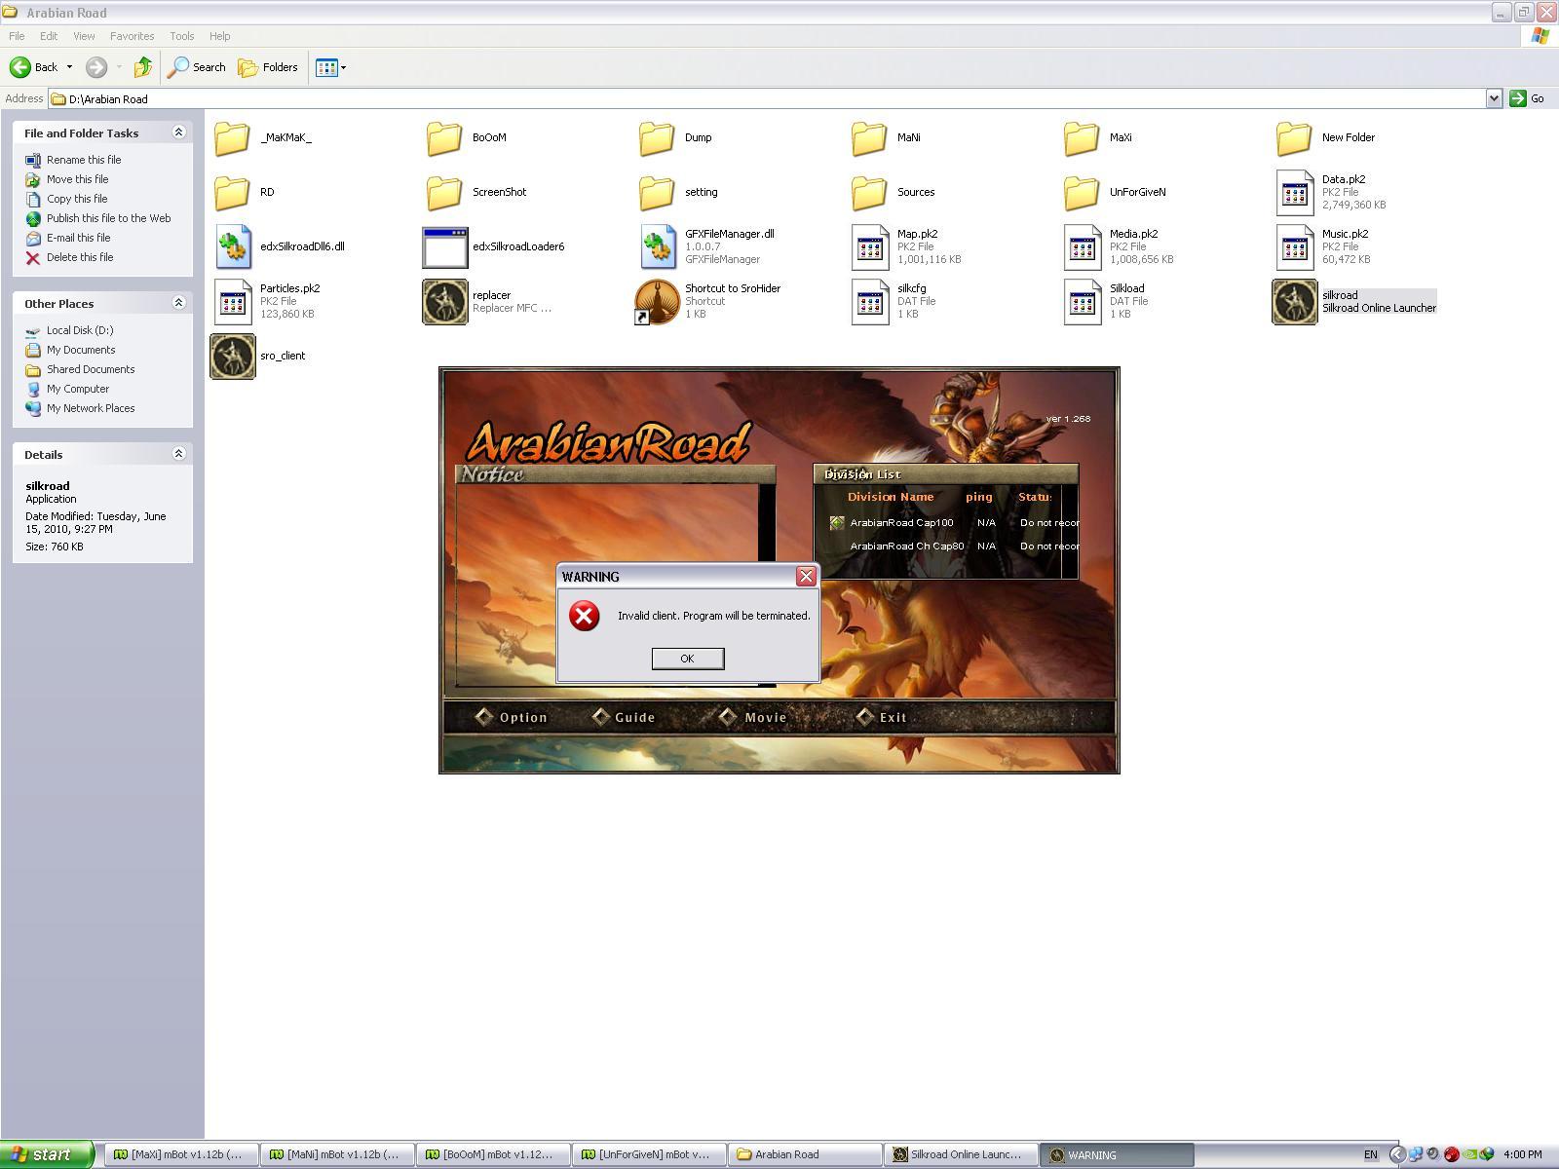This screenshot has height=1169, width=1559.
Task: Open the Tools menu
Action: click(x=182, y=36)
